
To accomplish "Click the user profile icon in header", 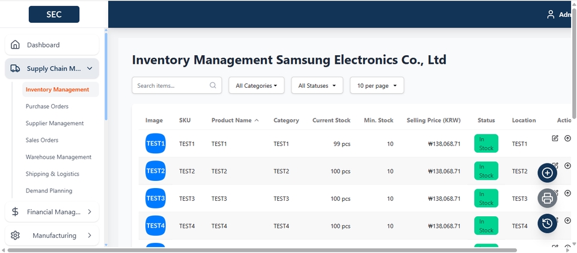I will pyautogui.click(x=551, y=14).
